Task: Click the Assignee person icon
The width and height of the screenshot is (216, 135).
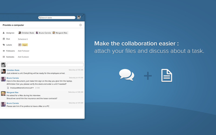Action: pyautogui.click(x=4, y=33)
